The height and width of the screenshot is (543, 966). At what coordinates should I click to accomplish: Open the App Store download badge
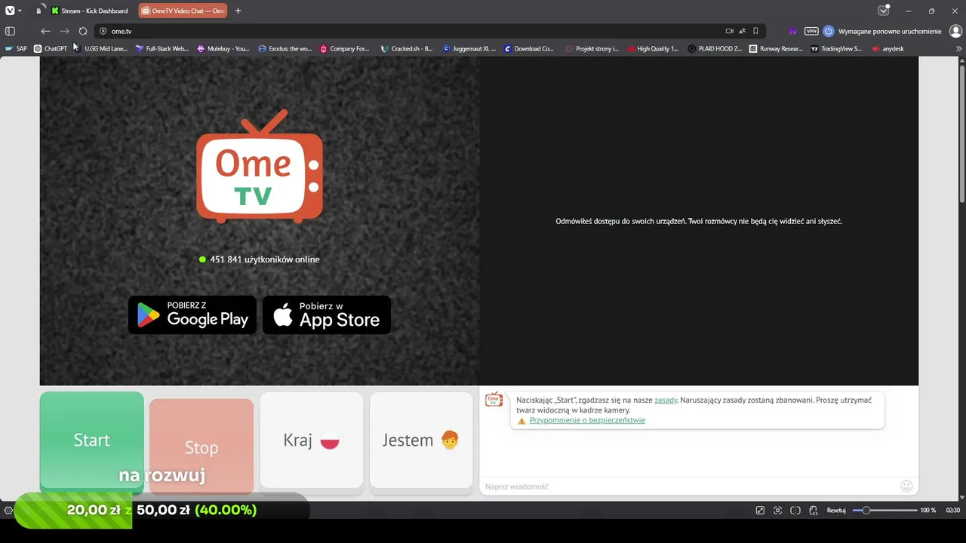click(x=327, y=314)
